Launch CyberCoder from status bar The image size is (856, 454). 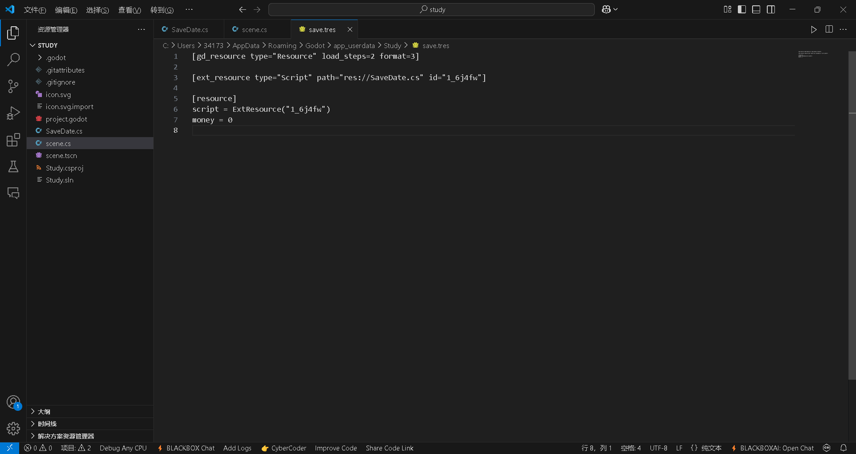(284, 448)
